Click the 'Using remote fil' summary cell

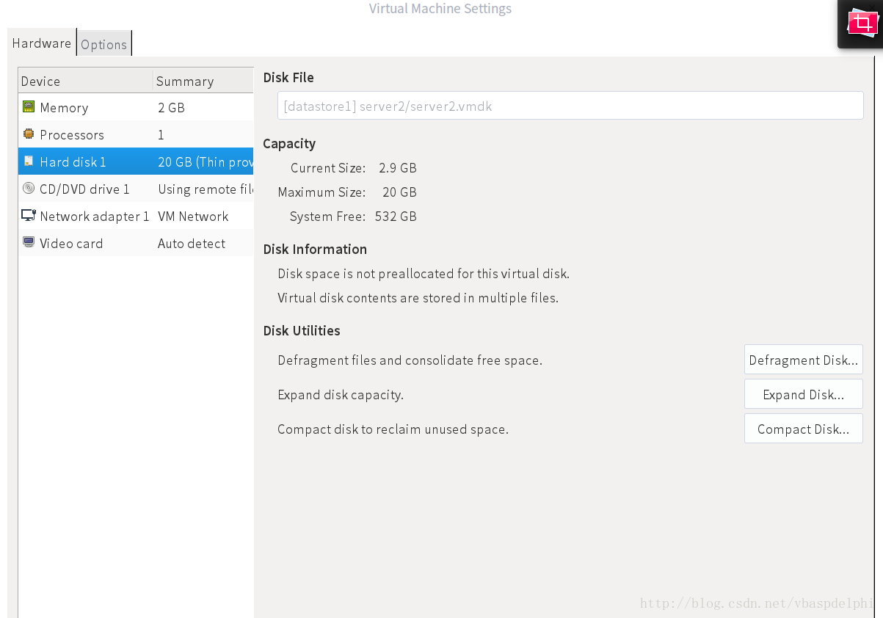(x=206, y=189)
